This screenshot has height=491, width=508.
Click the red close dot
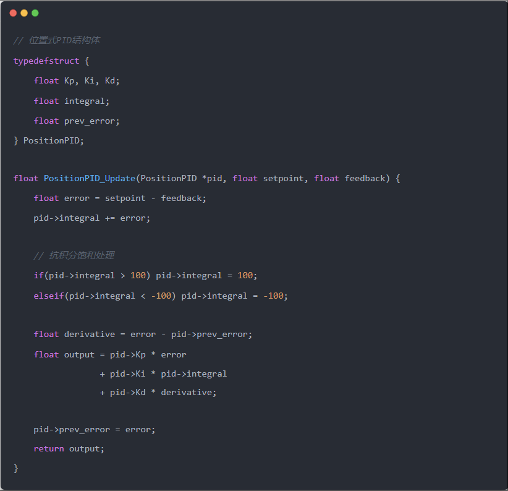point(13,13)
